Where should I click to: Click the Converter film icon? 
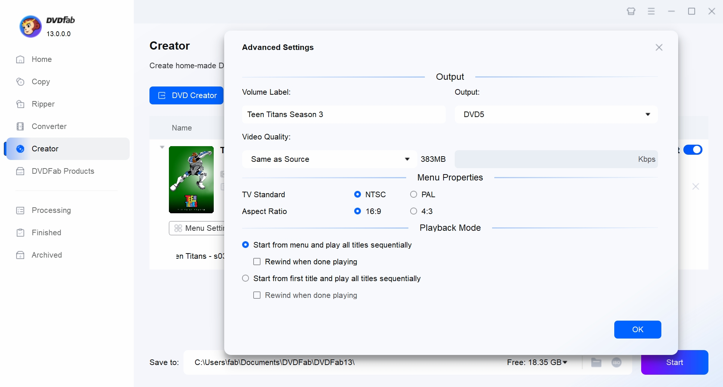(20, 126)
